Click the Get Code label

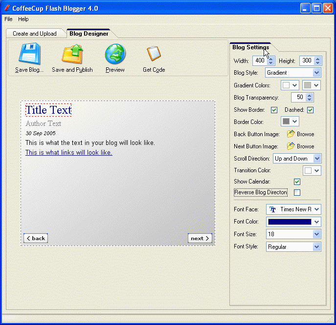(154, 70)
